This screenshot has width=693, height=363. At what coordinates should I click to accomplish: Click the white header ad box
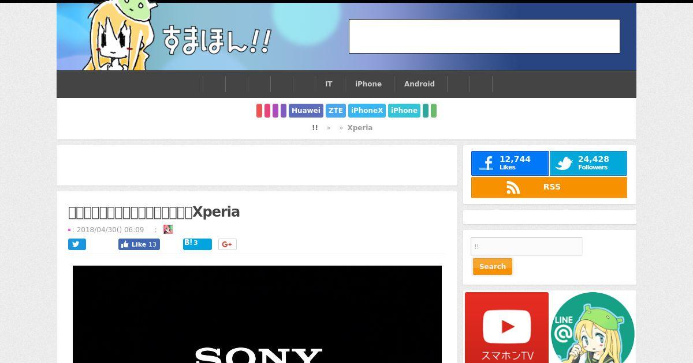click(485, 36)
